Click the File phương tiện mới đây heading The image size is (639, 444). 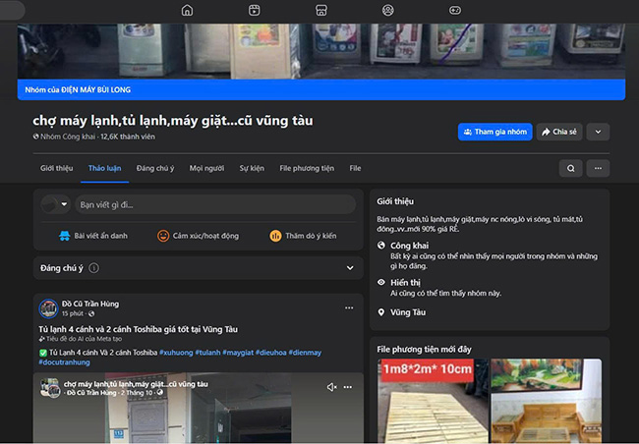tap(424, 350)
